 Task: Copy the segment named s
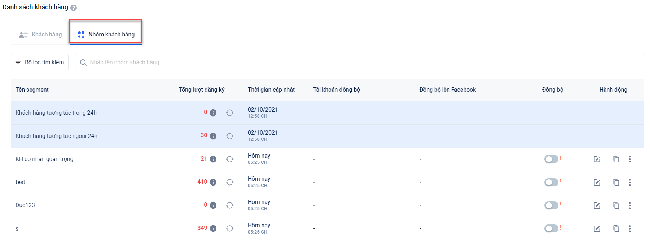click(616, 228)
